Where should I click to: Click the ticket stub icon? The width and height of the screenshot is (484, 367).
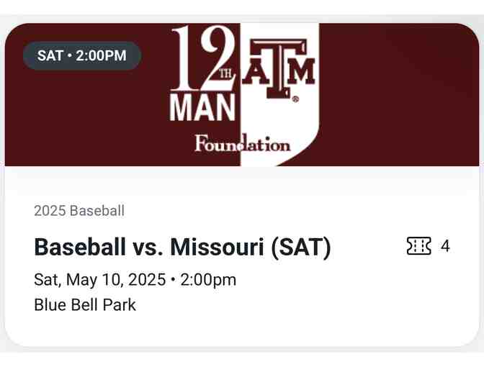point(418,246)
